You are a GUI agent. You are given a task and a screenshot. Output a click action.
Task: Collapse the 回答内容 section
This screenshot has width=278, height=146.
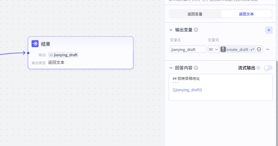pyautogui.click(x=171, y=68)
